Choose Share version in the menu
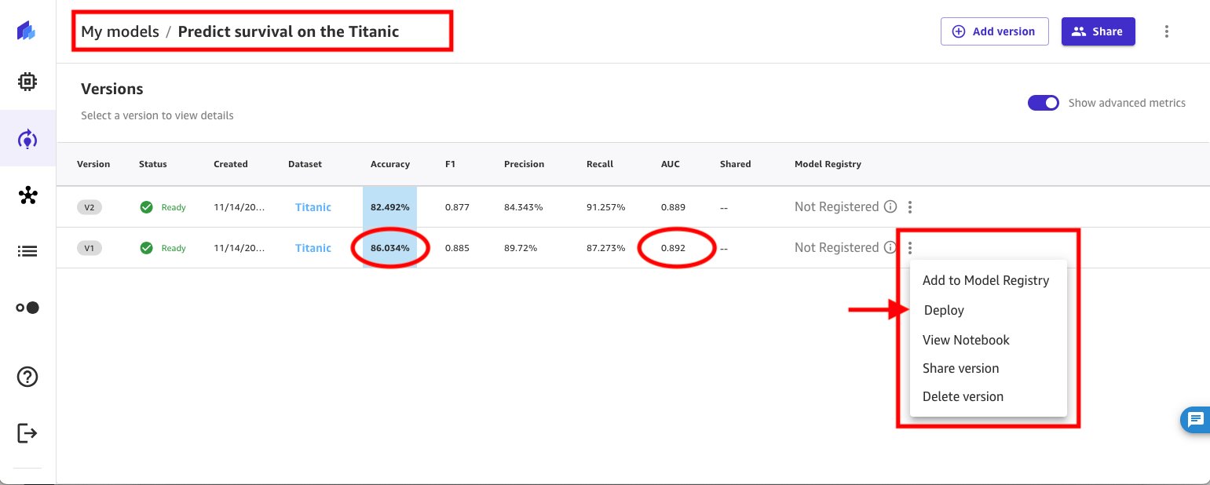 pos(960,368)
